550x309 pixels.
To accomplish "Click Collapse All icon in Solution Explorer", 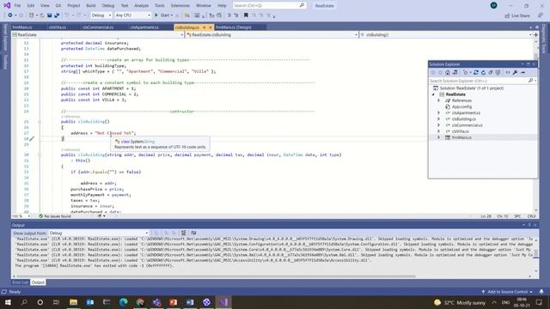I will [491, 72].
